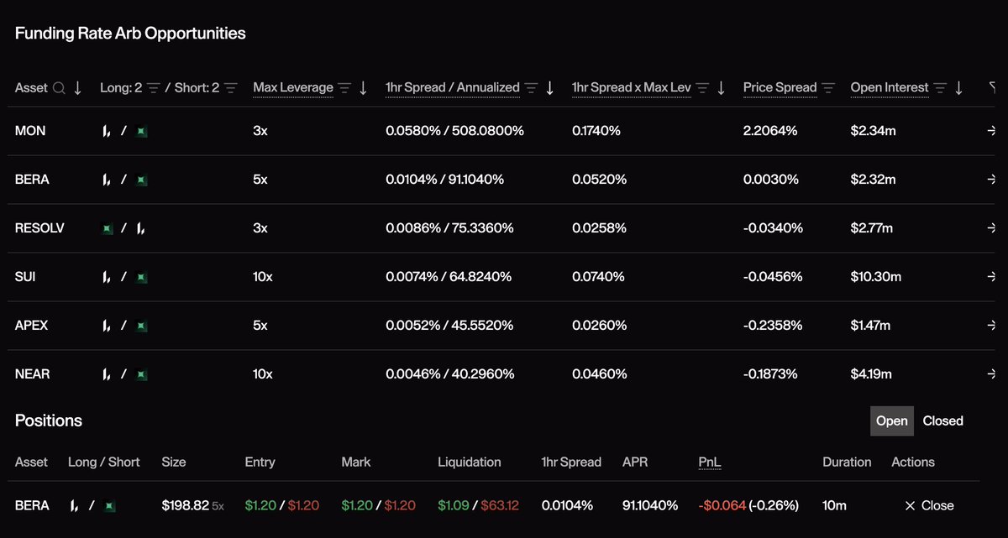This screenshot has height=538, width=1008.
Task: Click the 0.0580% / 508.0800% spread value
Action: [454, 132]
